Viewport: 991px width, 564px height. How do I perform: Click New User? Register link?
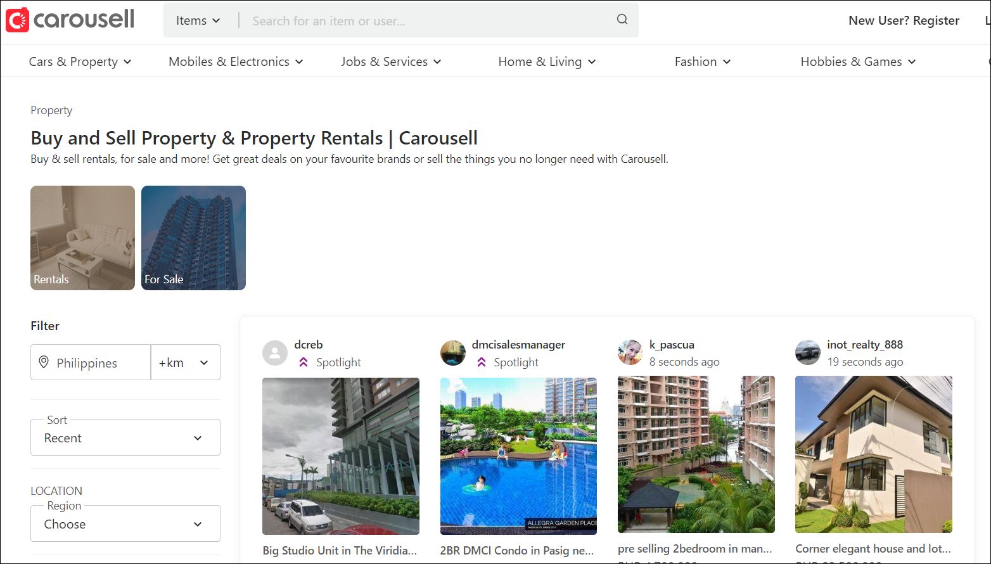[904, 20]
